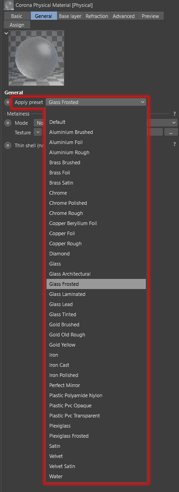Click the frosted glass sphere preview thumbnail

[x=36, y=58]
